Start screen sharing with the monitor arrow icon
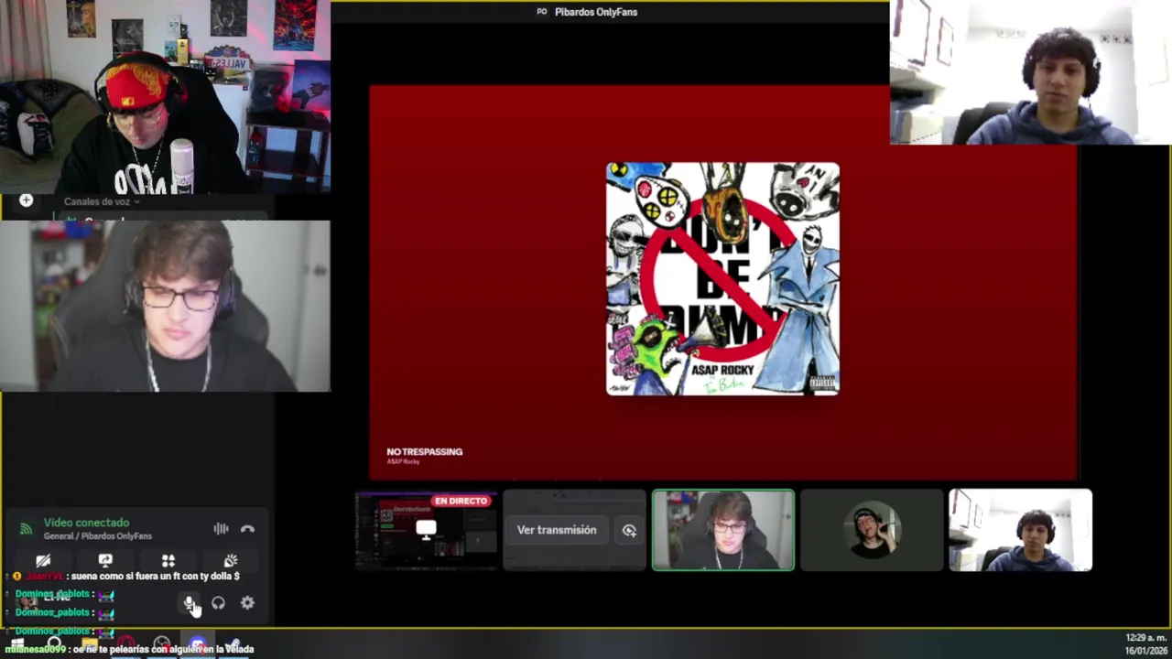 (x=105, y=560)
